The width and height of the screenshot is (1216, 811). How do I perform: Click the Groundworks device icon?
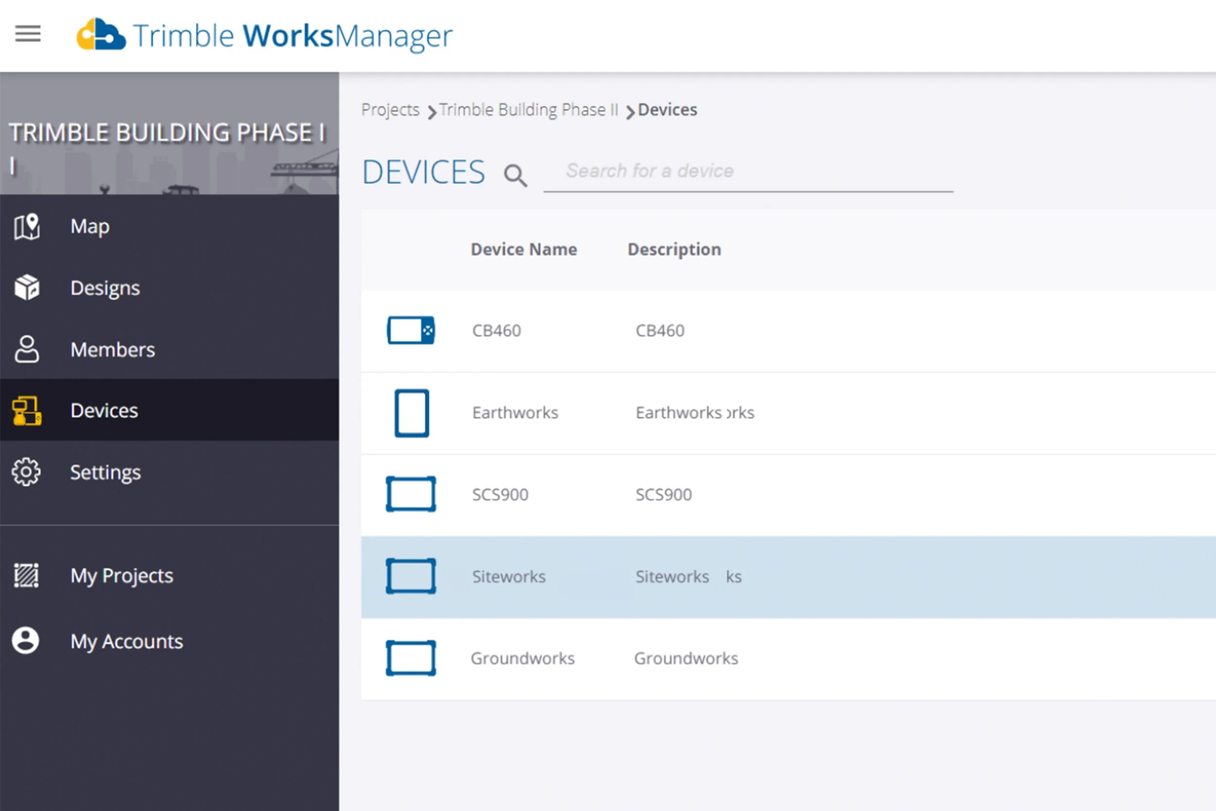pyautogui.click(x=411, y=658)
